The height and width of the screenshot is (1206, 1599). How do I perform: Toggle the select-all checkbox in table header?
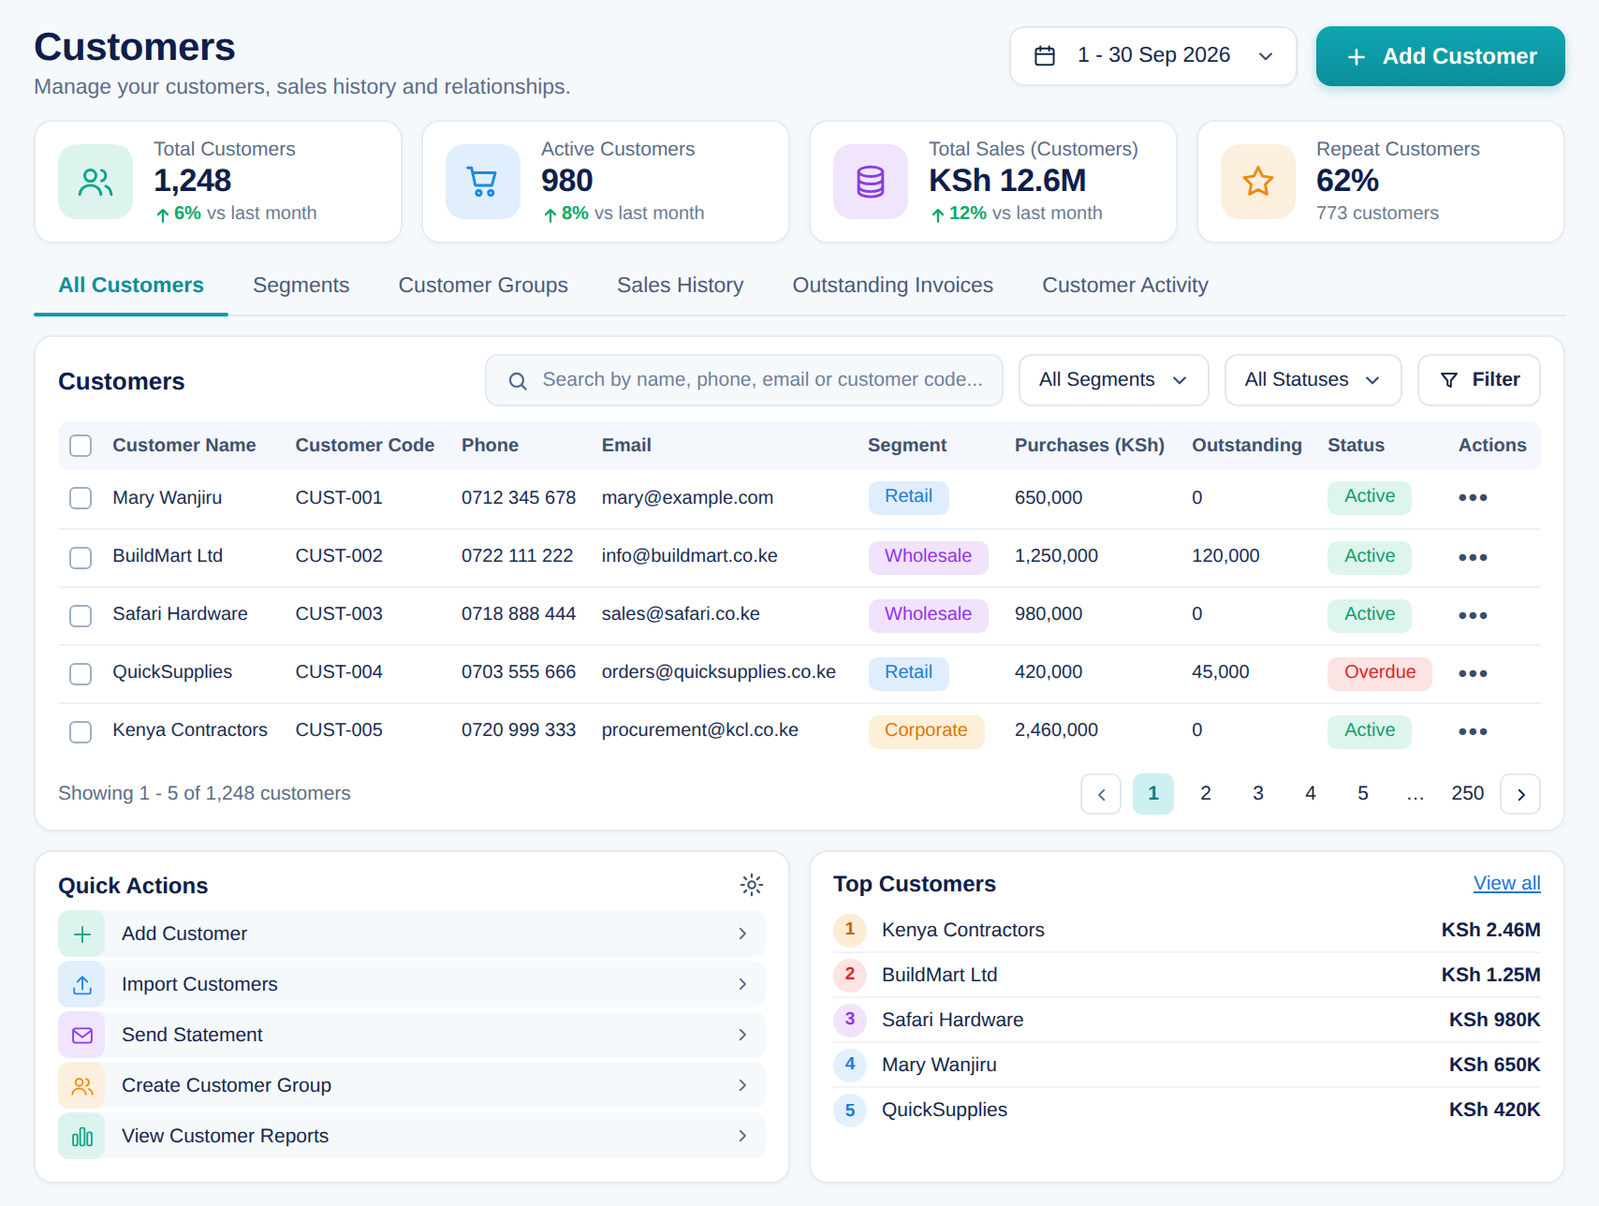tap(81, 446)
